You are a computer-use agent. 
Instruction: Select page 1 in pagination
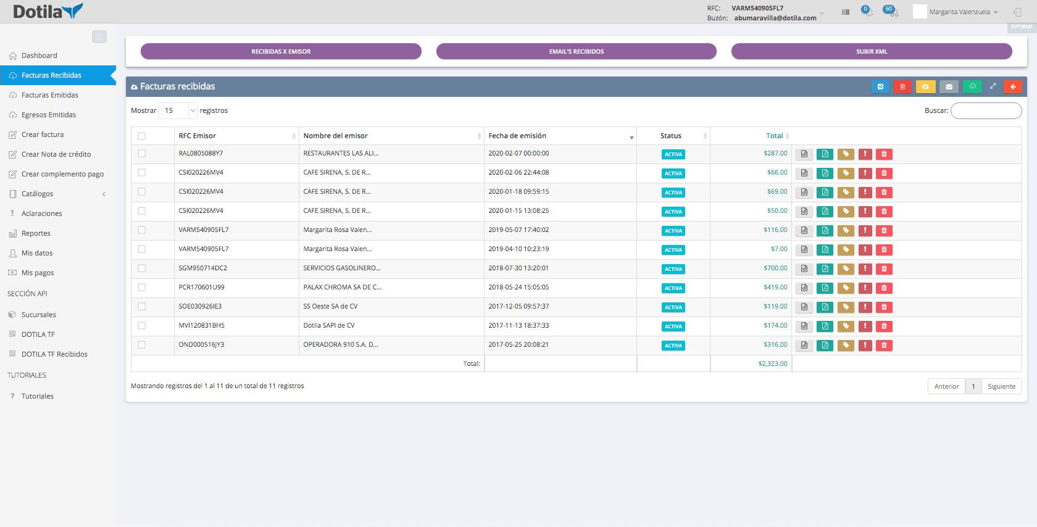tap(973, 386)
